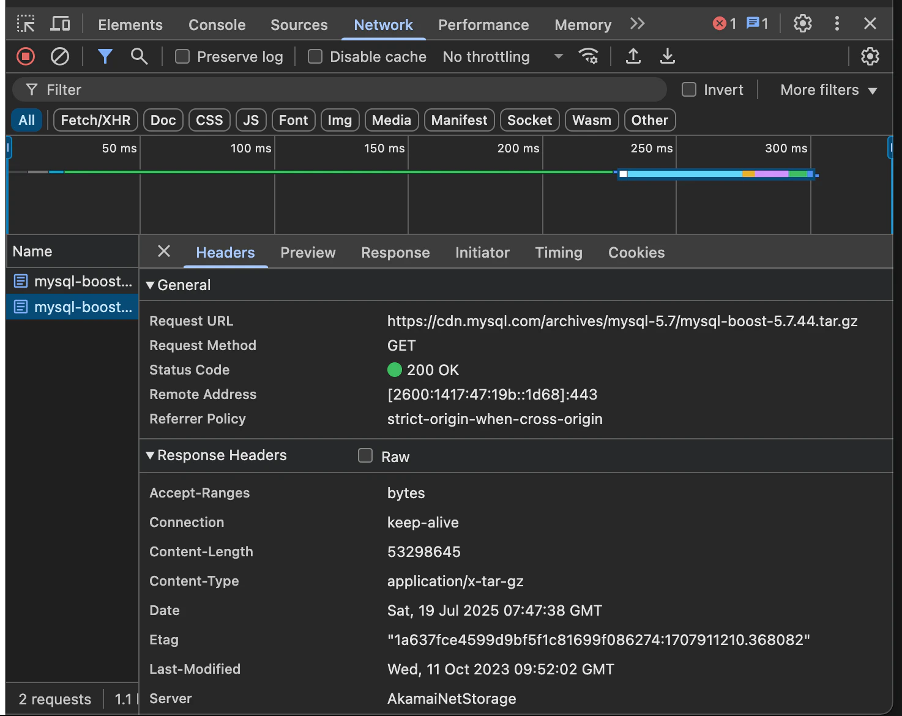The width and height of the screenshot is (902, 716).
Task: Enable Disable cache checkbox
Action: coord(315,57)
